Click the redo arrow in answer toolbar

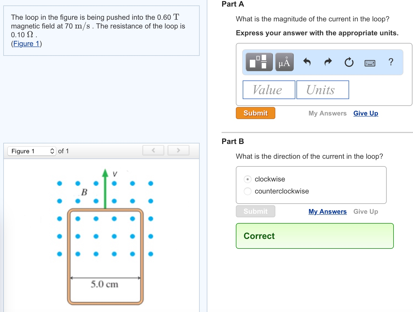click(328, 62)
